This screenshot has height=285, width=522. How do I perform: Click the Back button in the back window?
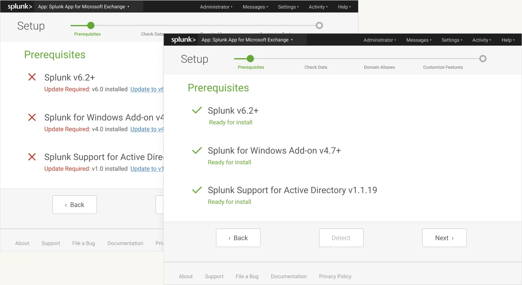(x=74, y=205)
